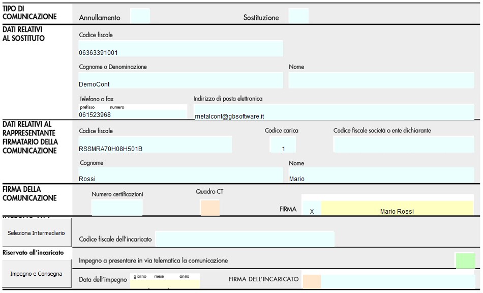Open Seleziona Intermediario
Viewport: 483px width, 293px height.
pos(36,232)
